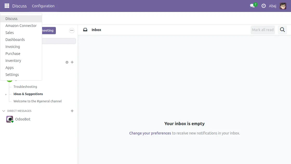The width and height of the screenshot is (291, 164).
Task: Click the Inbox mailbox icon
Action: point(85,30)
